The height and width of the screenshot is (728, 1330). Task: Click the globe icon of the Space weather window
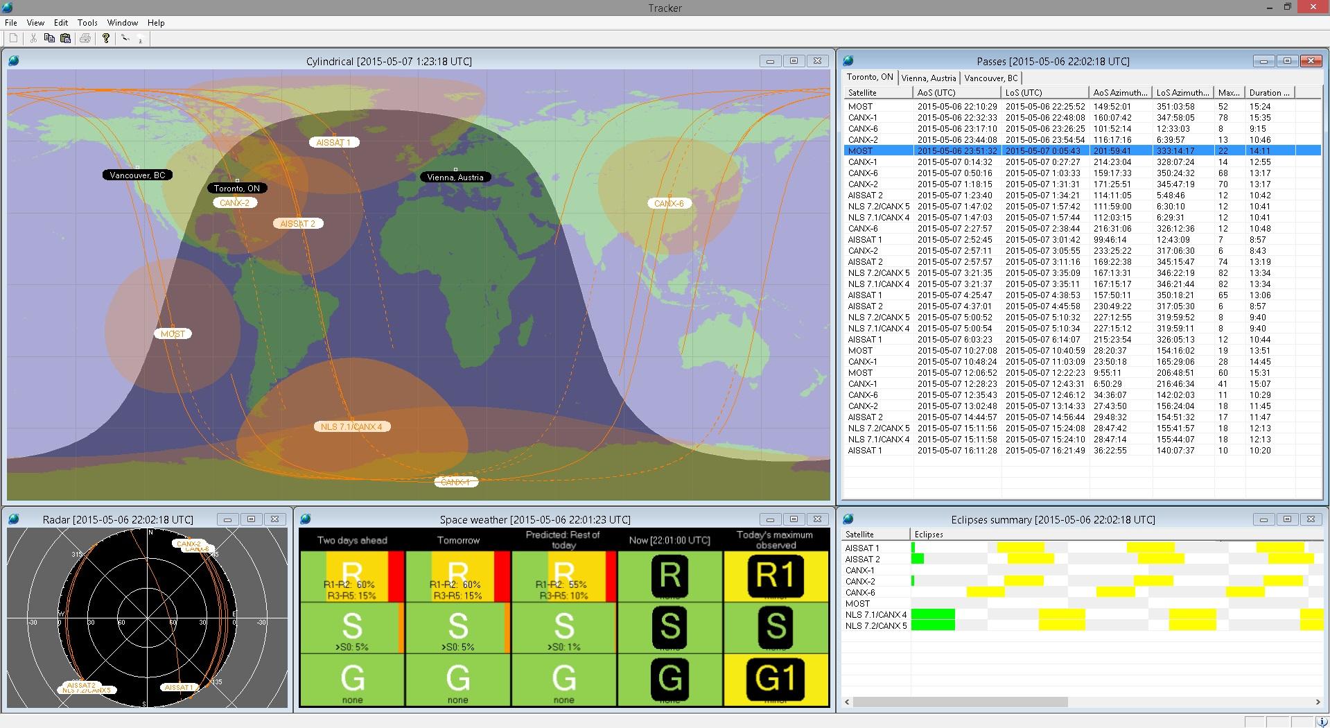(x=306, y=519)
